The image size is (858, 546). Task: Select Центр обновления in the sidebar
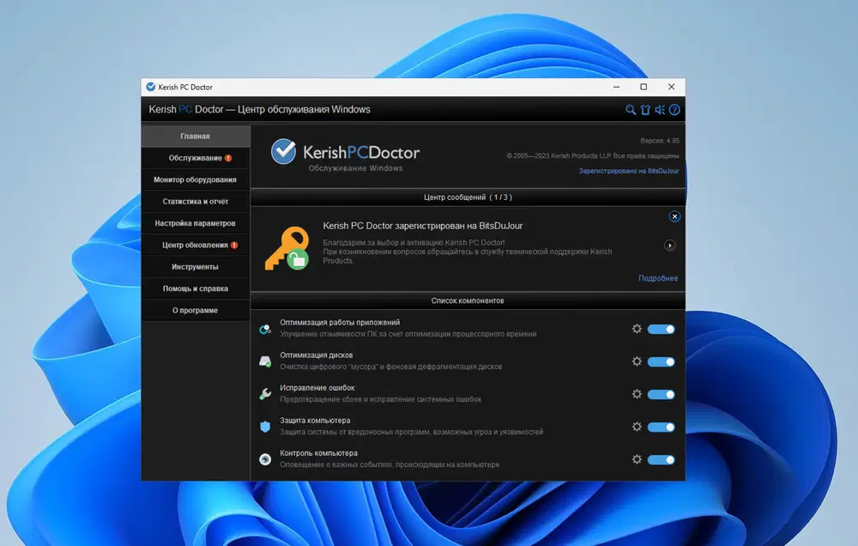pos(195,245)
